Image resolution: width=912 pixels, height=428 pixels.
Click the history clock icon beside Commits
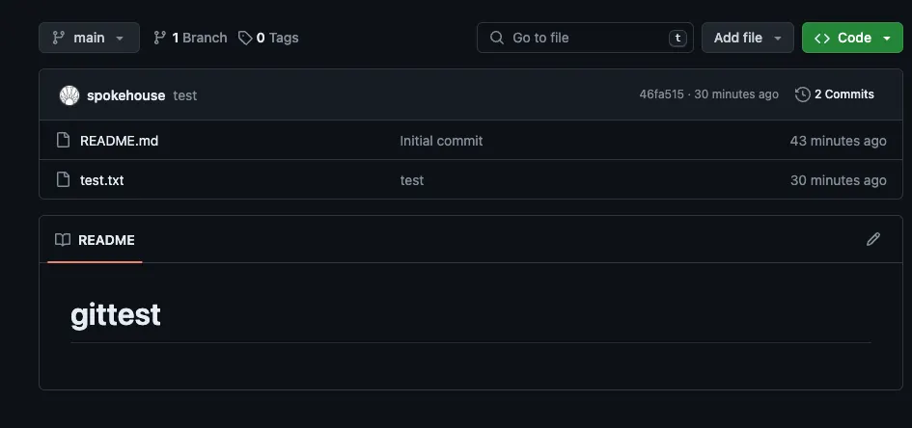point(802,94)
